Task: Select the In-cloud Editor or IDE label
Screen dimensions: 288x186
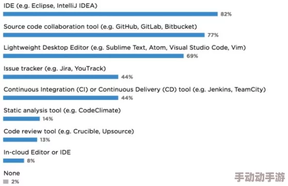Action: pos(37,152)
